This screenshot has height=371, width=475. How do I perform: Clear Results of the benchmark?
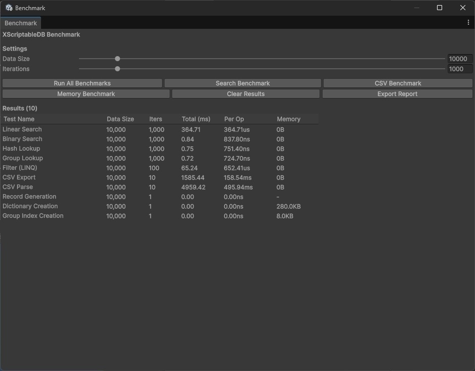(246, 94)
